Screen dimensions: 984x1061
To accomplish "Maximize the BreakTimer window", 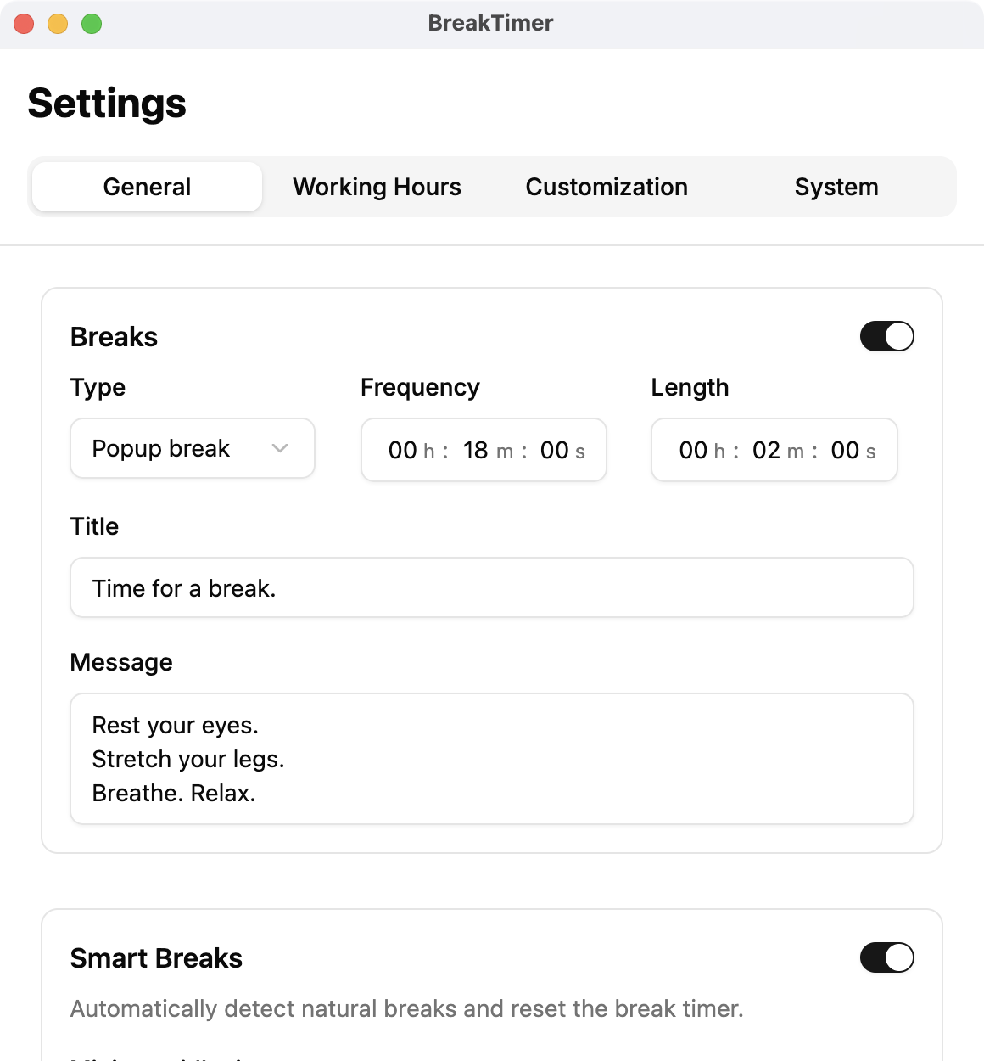I will pyautogui.click(x=92, y=24).
